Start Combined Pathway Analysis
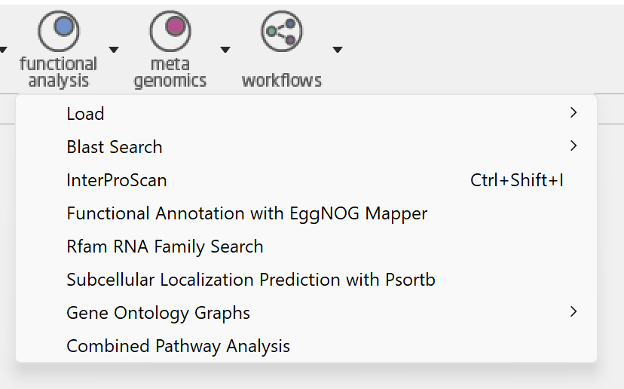This screenshot has width=624, height=389. coord(178,346)
